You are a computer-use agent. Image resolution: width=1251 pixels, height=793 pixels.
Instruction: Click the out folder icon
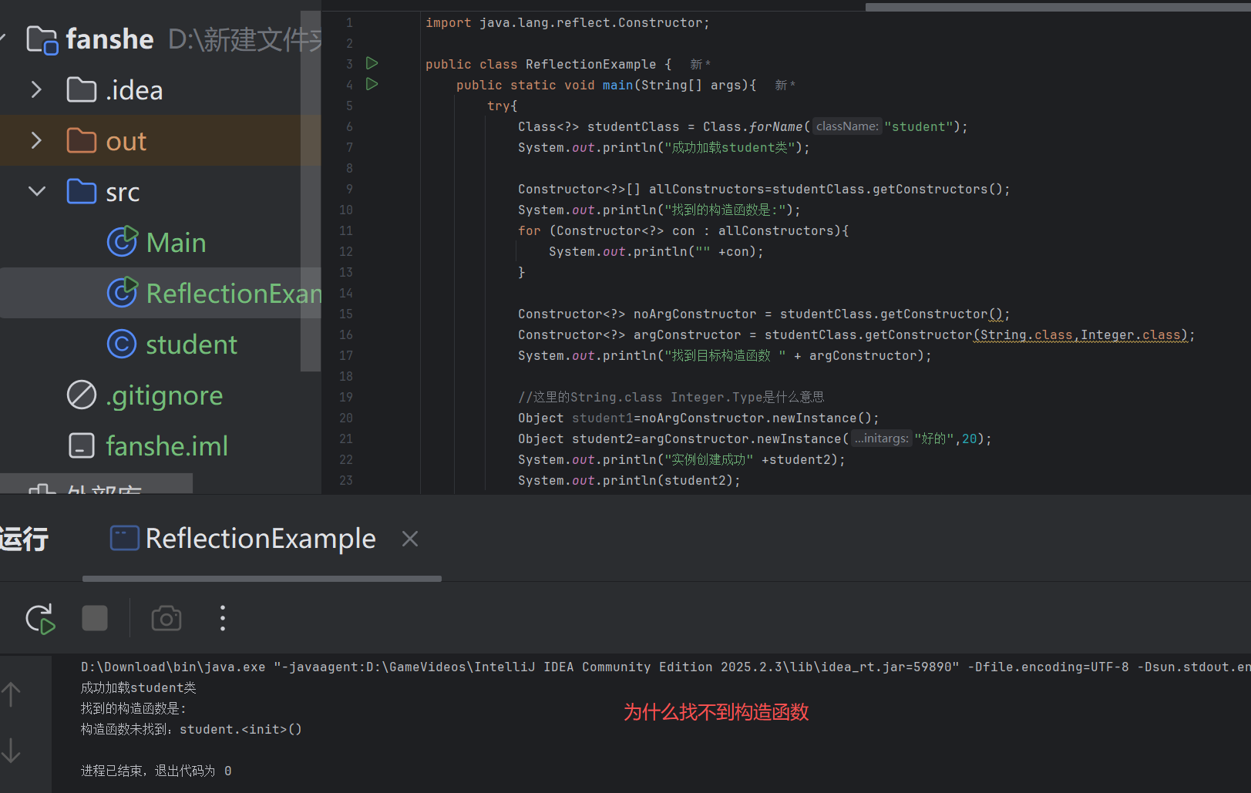click(82, 141)
